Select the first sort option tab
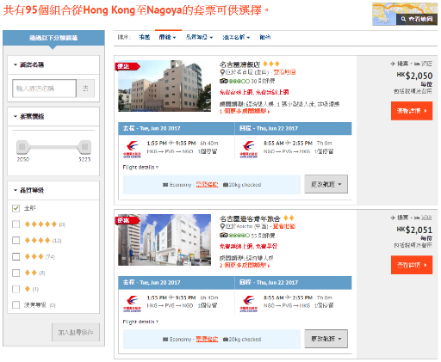This screenshot has width=441, height=362. tap(144, 37)
